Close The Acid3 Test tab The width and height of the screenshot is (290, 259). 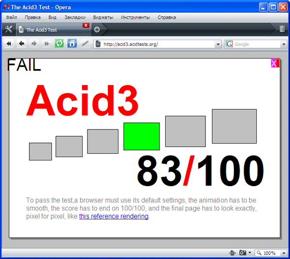[x=86, y=25]
